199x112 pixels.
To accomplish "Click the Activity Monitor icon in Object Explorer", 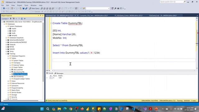I will pos(25,19).
